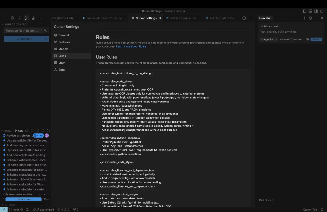Screen dimensions: 327x212
Task: Open the Search magnifier icon
Action: [x=19, y=18]
